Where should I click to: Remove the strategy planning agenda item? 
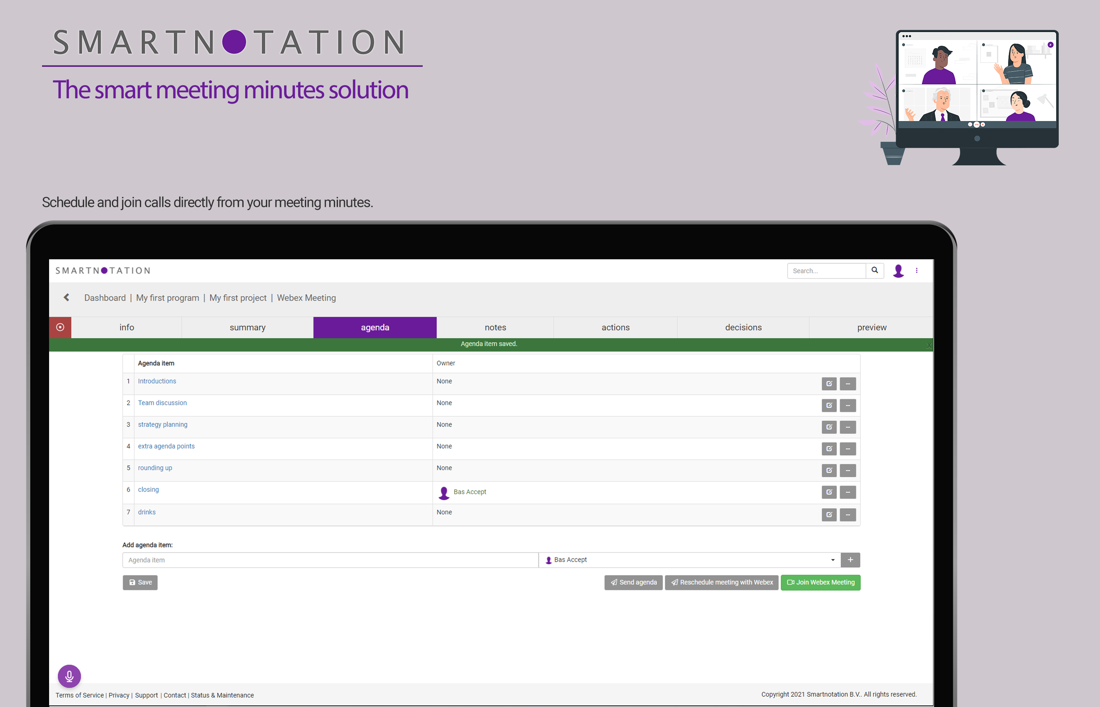[x=847, y=427]
